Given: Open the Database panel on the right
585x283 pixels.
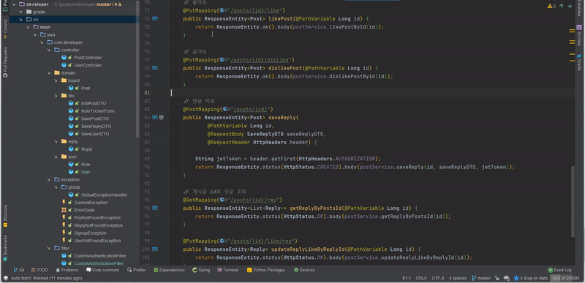Looking at the screenshot, I should 579,8.
